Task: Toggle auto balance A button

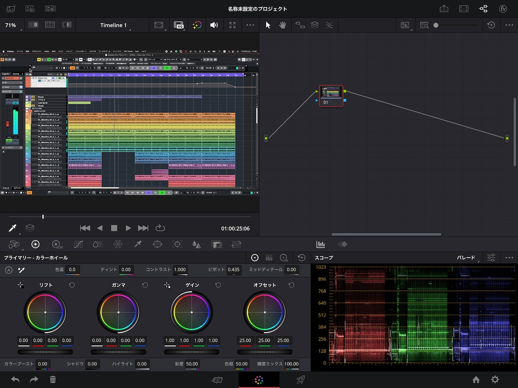Action: click(x=8, y=270)
